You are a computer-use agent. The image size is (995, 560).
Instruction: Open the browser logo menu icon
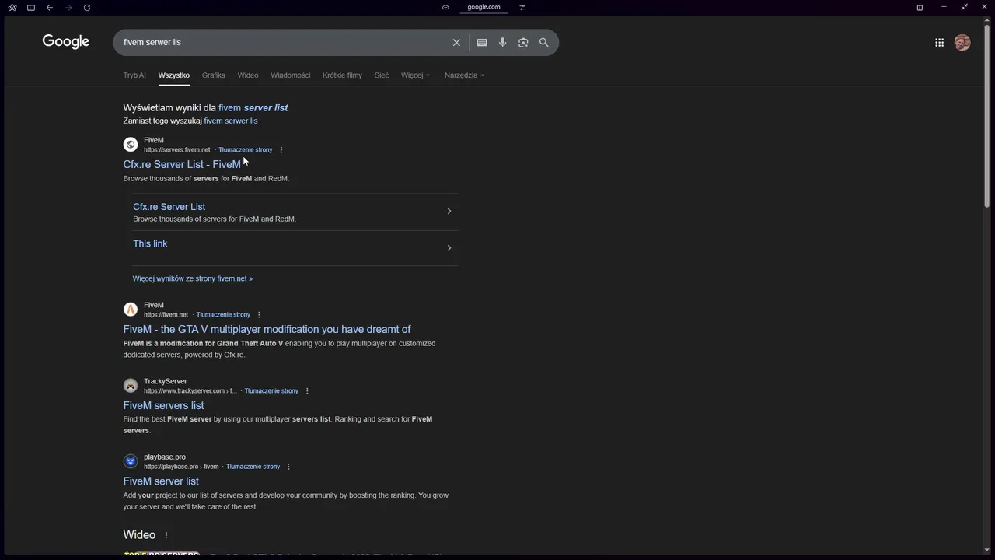click(12, 8)
